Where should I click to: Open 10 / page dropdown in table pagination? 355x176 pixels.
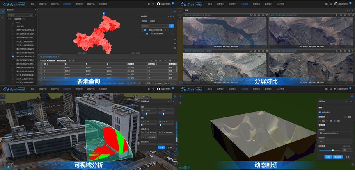point(159,83)
